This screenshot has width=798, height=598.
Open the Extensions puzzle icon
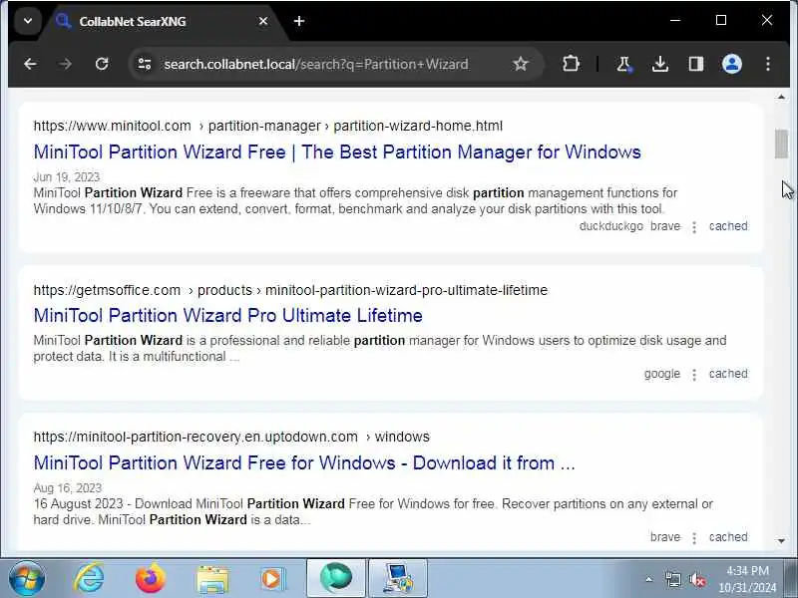[571, 64]
